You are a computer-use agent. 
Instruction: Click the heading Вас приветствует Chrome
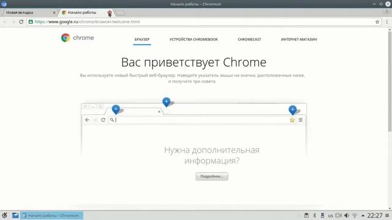click(x=194, y=62)
